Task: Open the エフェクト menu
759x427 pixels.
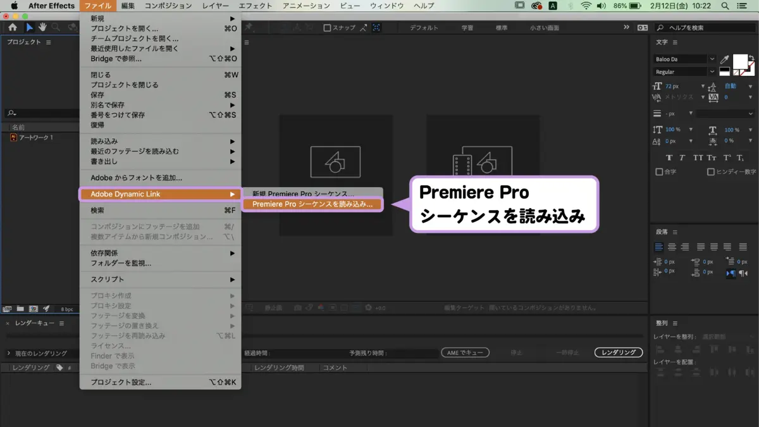Action: pos(255,6)
